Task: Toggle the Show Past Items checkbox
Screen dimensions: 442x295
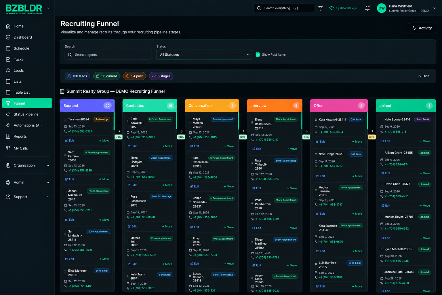Action: [258, 54]
